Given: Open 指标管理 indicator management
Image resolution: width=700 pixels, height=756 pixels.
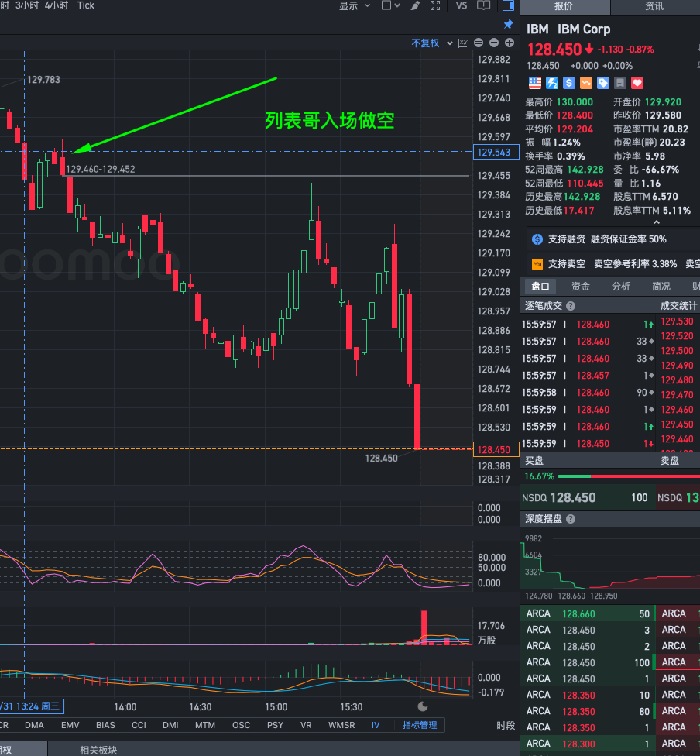Looking at the screenshot, I should [420, 725].
